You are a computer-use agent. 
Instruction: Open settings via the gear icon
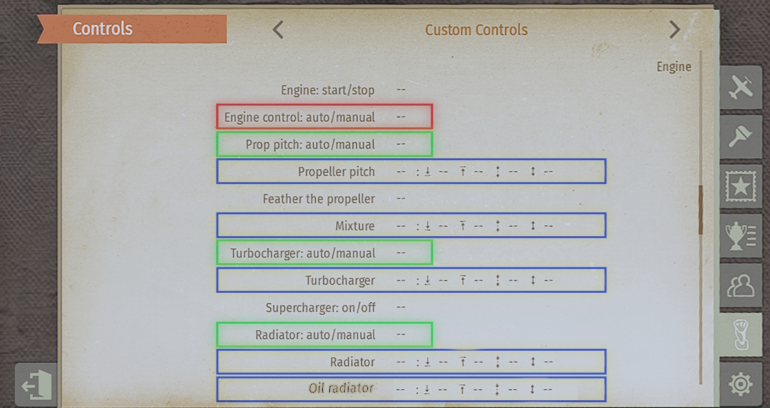741,384
